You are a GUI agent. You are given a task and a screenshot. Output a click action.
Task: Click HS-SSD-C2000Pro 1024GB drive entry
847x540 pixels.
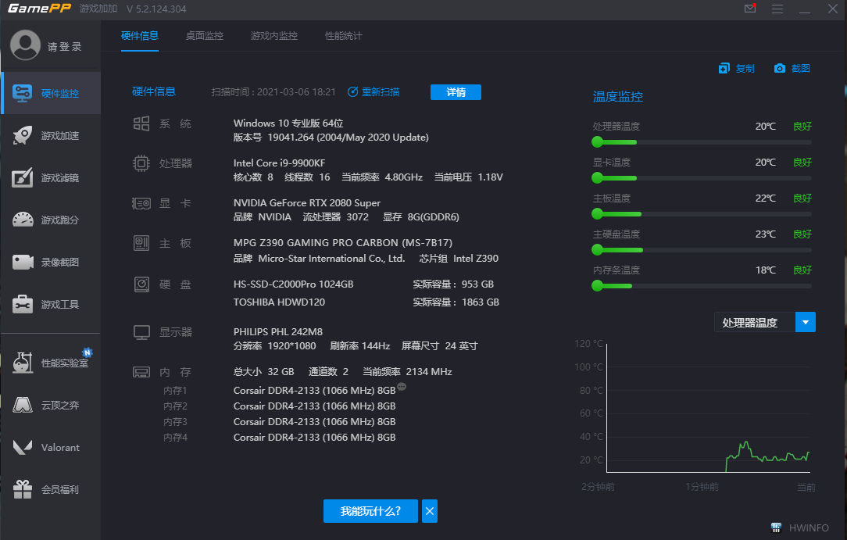click(293, 284)
